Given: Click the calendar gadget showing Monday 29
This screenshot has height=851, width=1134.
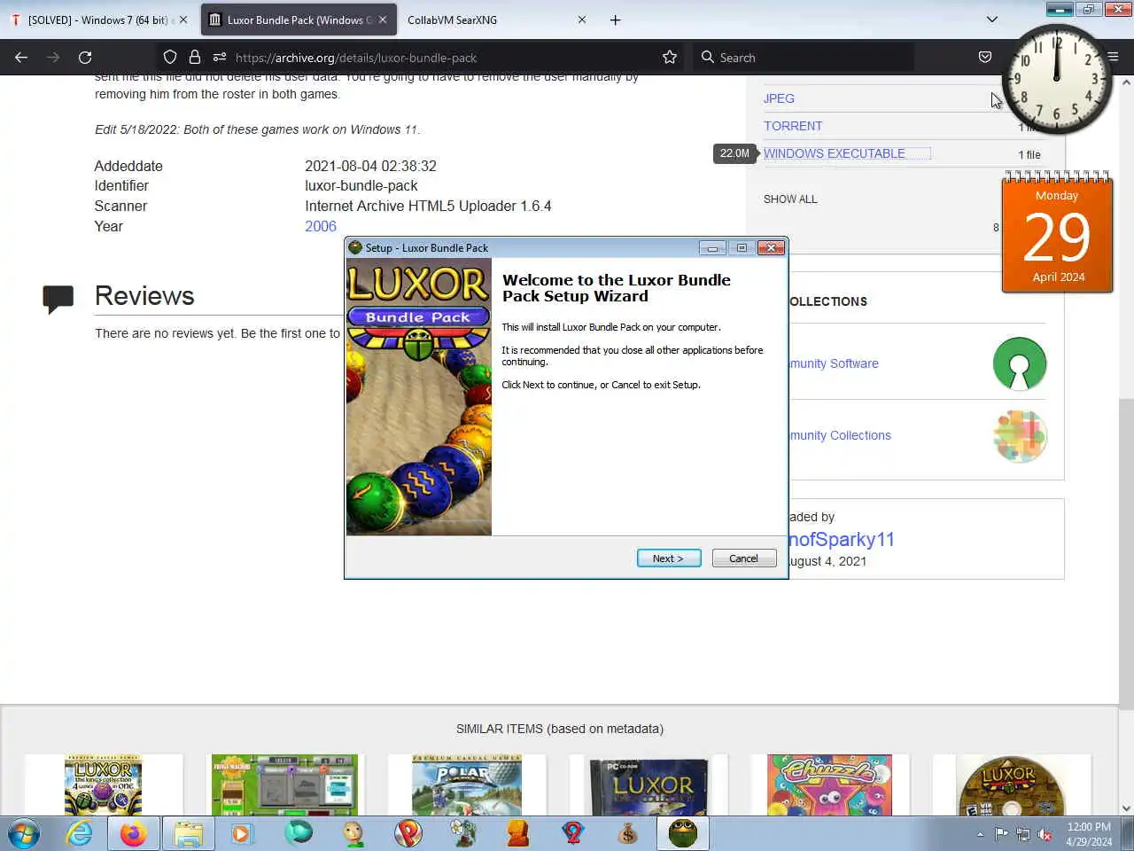Looking at the screenshot, I should 1057,232.
